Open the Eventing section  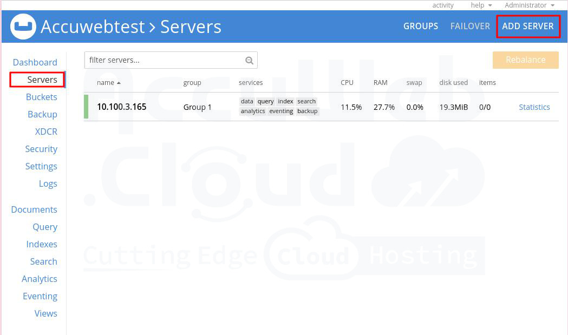pyautogui.click(x=40, y=296)
